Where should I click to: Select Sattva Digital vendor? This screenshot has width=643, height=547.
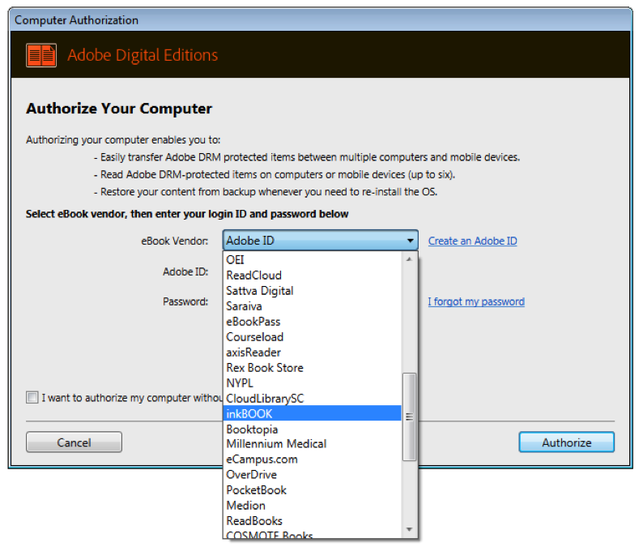(313, 291)
